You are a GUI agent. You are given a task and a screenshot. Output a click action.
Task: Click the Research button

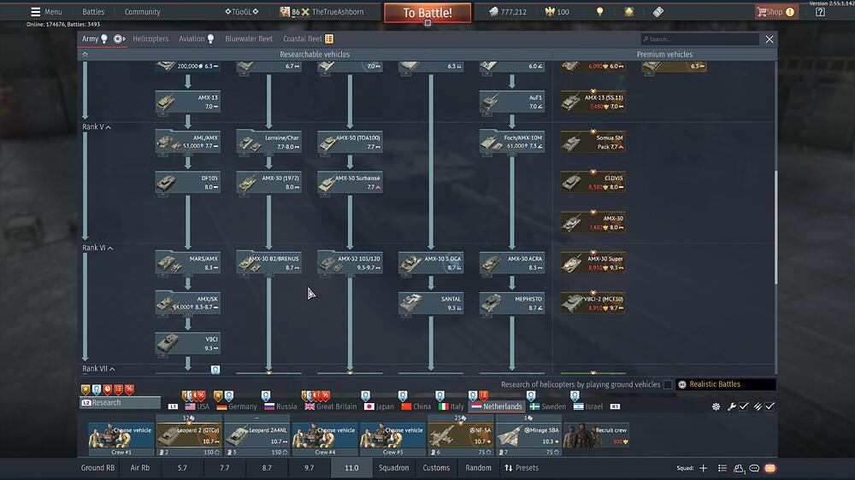(121, 402)
